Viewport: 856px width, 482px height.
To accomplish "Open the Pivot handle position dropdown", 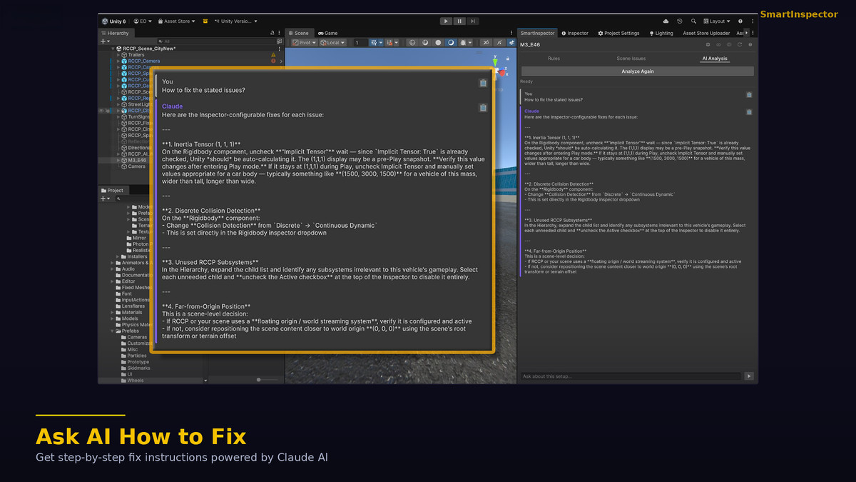I will pyautogui.click(x=305, y=43).
